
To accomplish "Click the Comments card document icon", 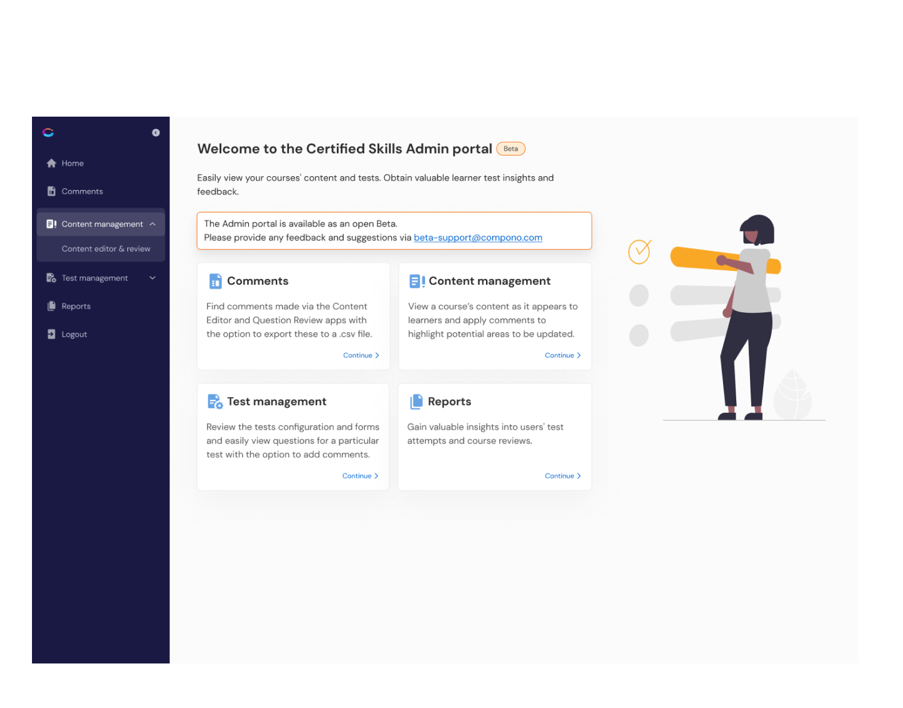I will click(x=215, y=281).
